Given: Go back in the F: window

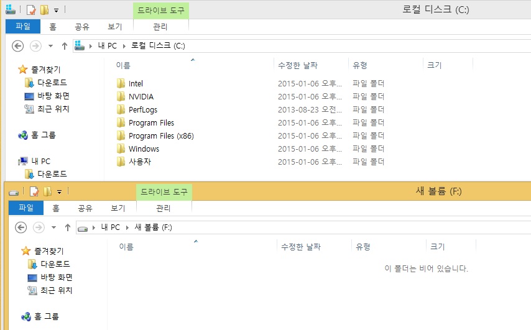Looking at the screenshot, I should coord(21,227).
